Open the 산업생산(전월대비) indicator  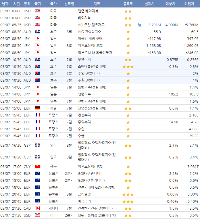click(92, 108)
